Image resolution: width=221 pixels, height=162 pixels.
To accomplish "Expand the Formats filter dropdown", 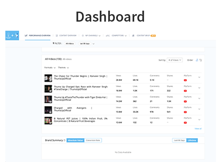I will 50,68.
